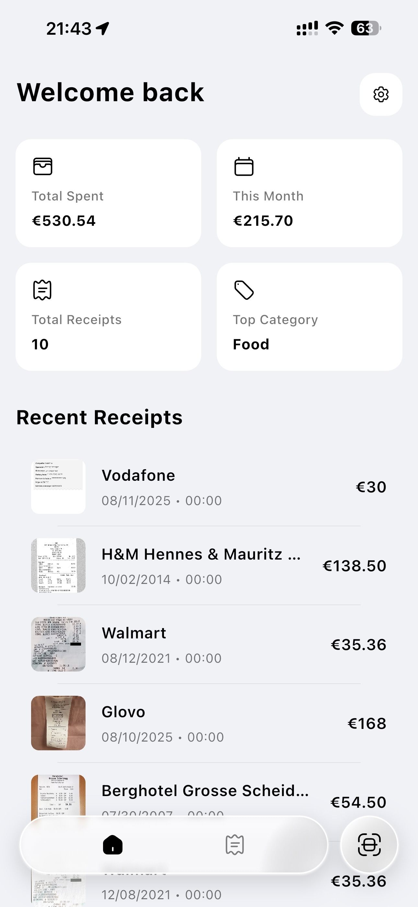This screenshot has width=418, height=907.
Task: Tap the wallet icon in Total Spent
Action: pos(42,166)
